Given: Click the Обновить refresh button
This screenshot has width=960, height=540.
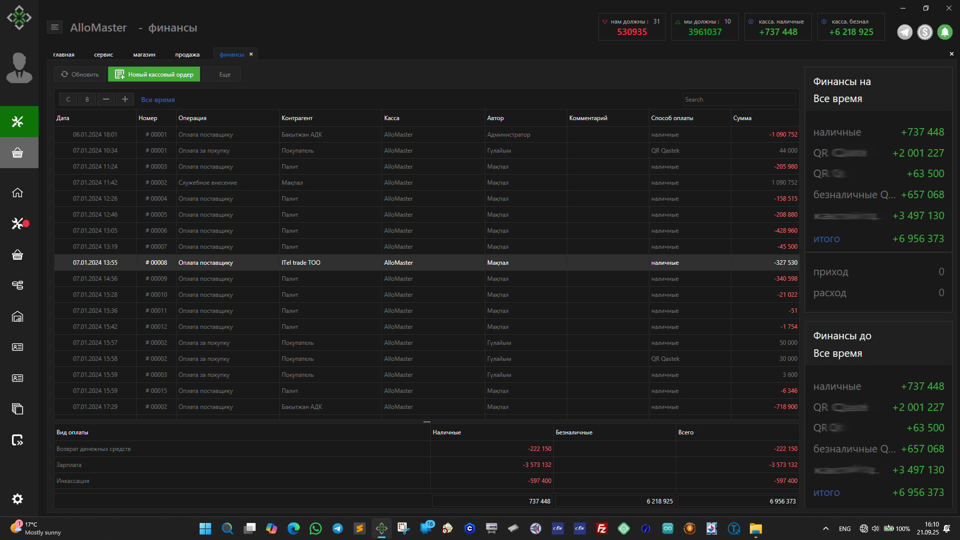Looking at the screenshot, I should point(80,75).
